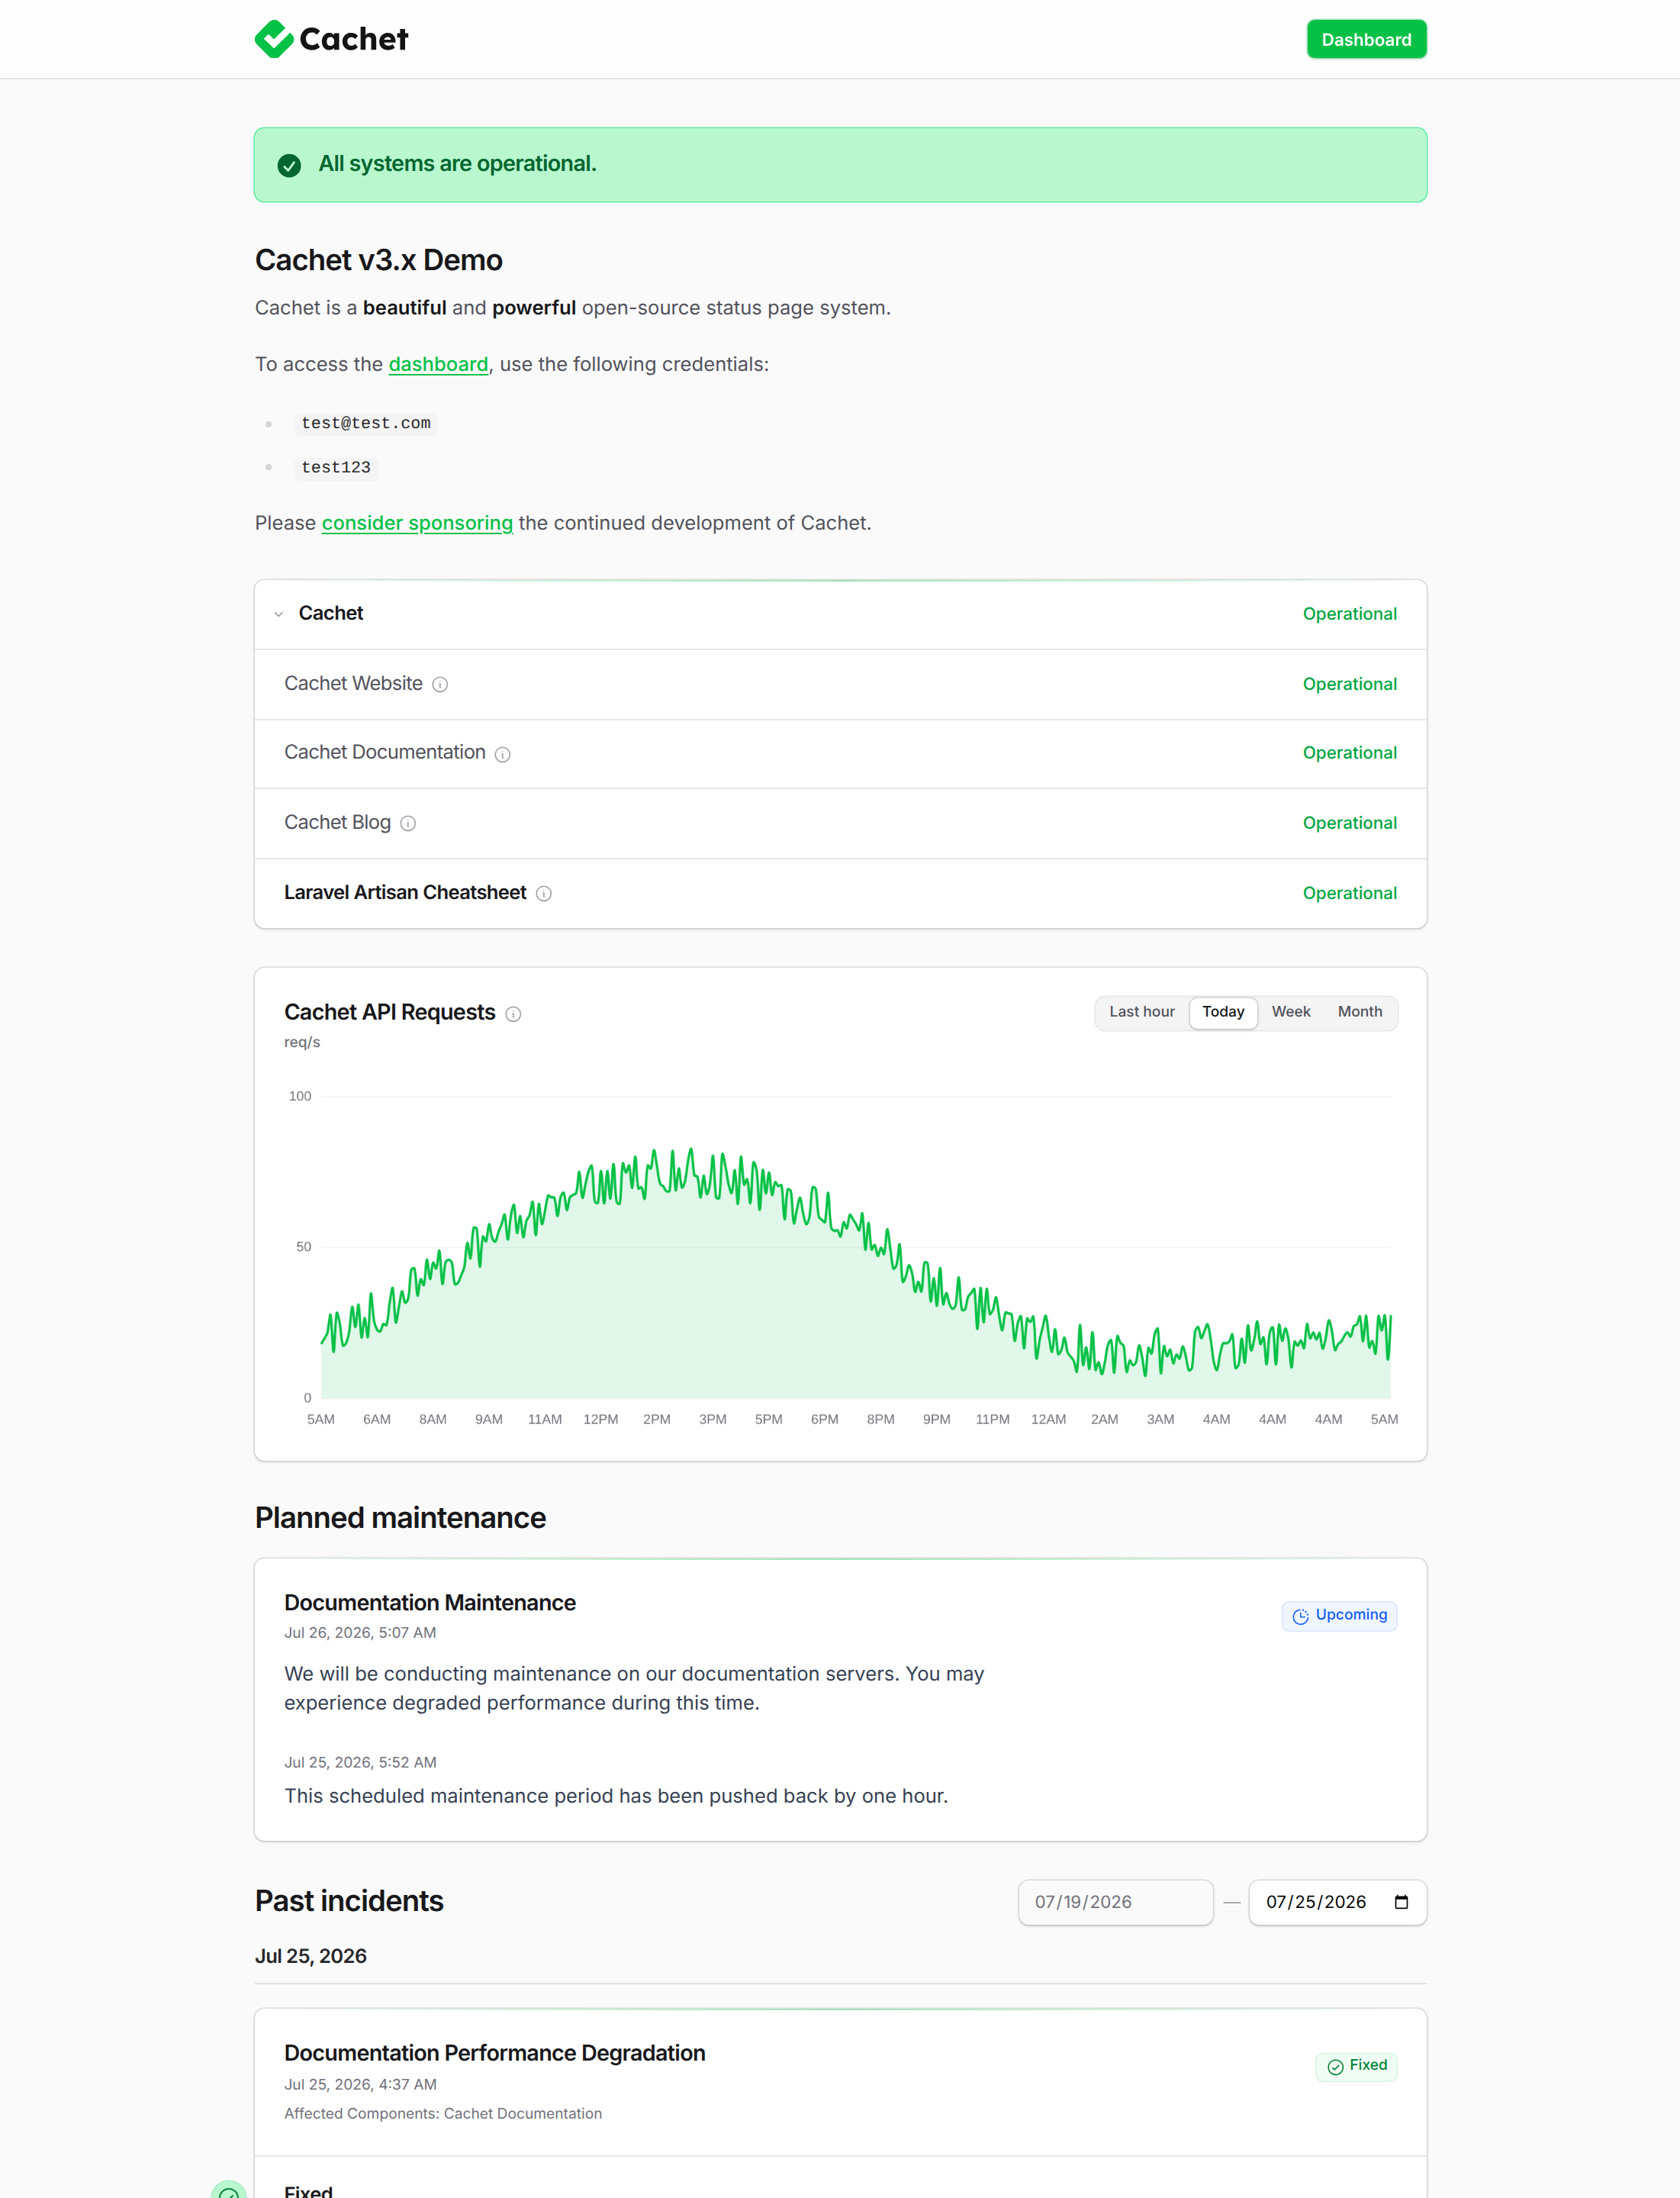Show info icon for Cachet Blog

click(x=408, y=823)
